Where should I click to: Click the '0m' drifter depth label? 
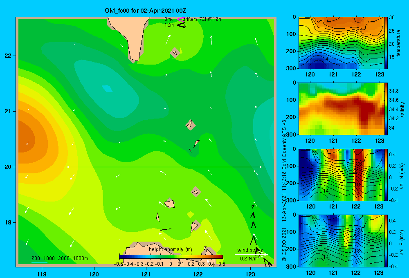pos(168,19)
